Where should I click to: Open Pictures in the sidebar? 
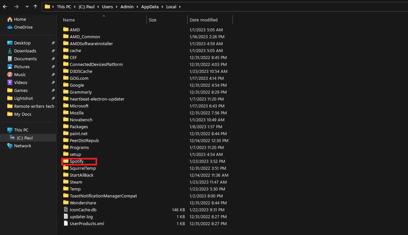pos(18,67)
